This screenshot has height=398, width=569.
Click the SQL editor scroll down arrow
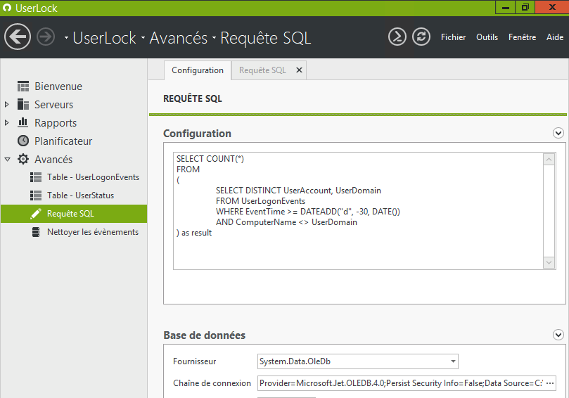click(549, 262)
